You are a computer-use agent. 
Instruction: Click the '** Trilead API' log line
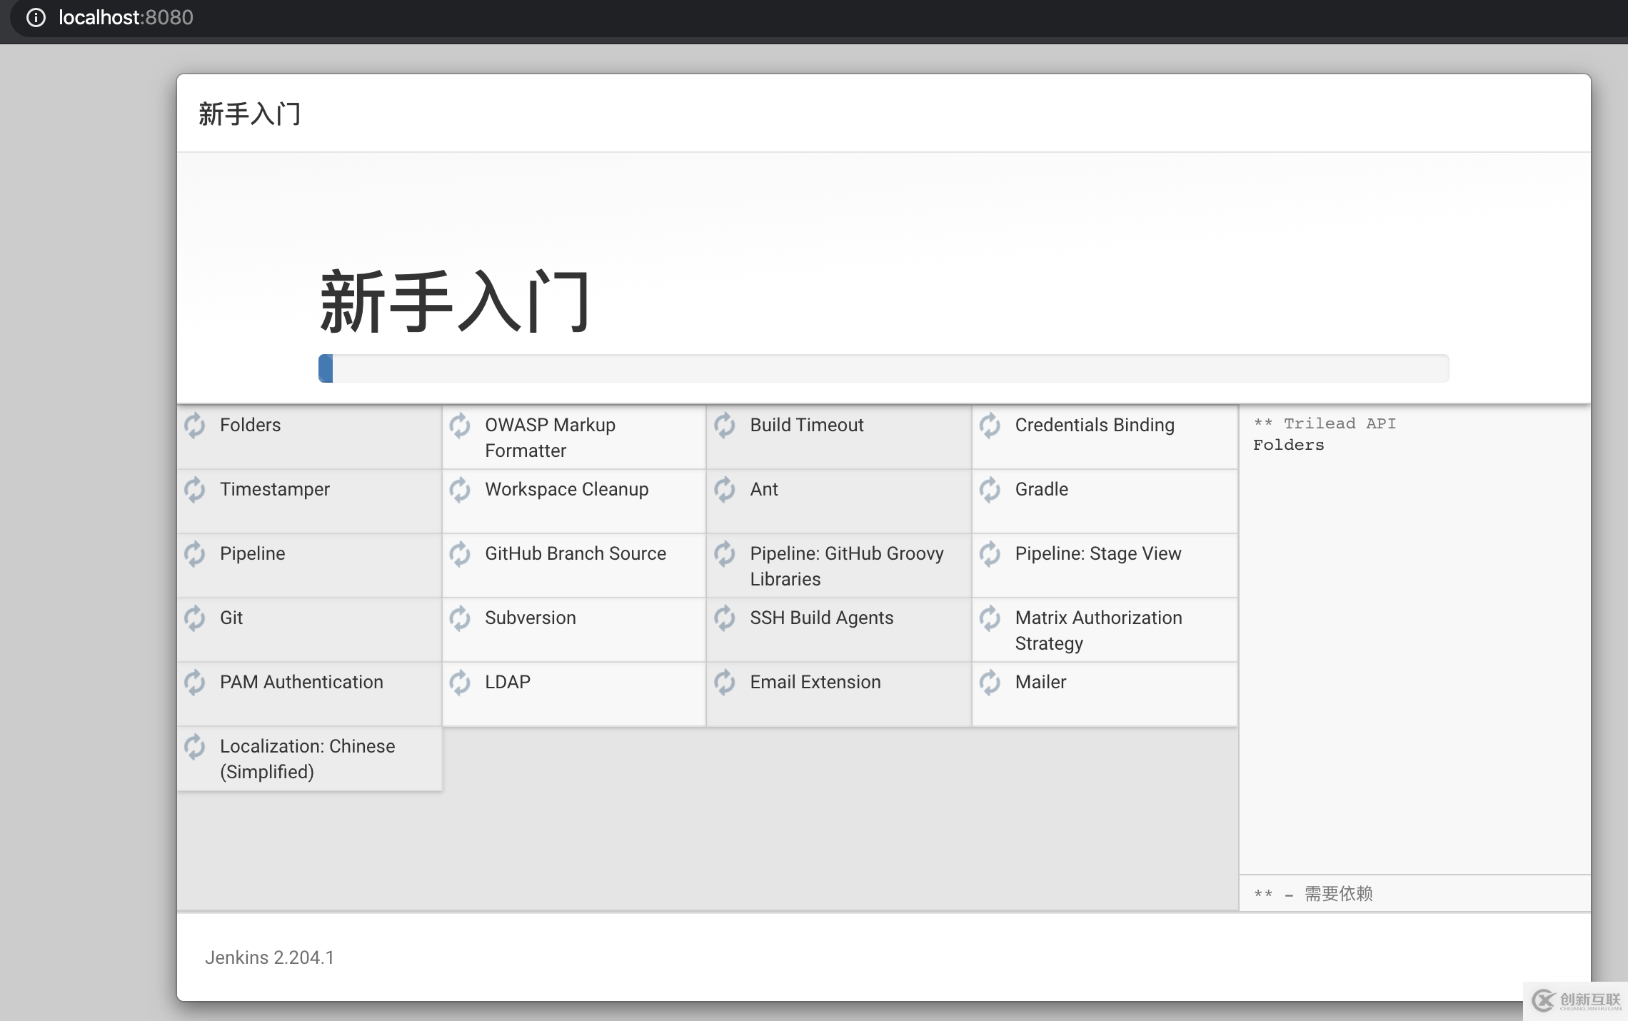click(1325, 423)
